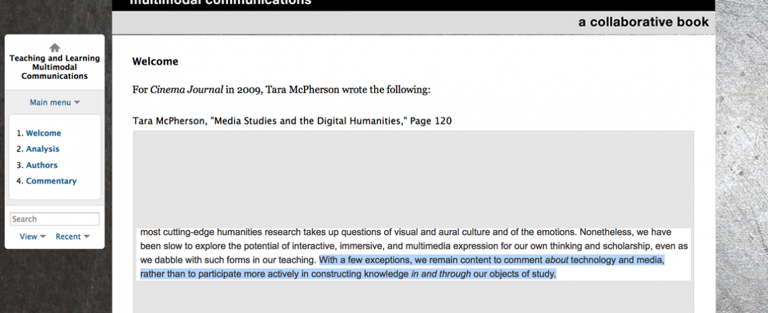Screen dimensions: 768x313
Task: Go to the Welcome page link
Action: coord(43,133)
